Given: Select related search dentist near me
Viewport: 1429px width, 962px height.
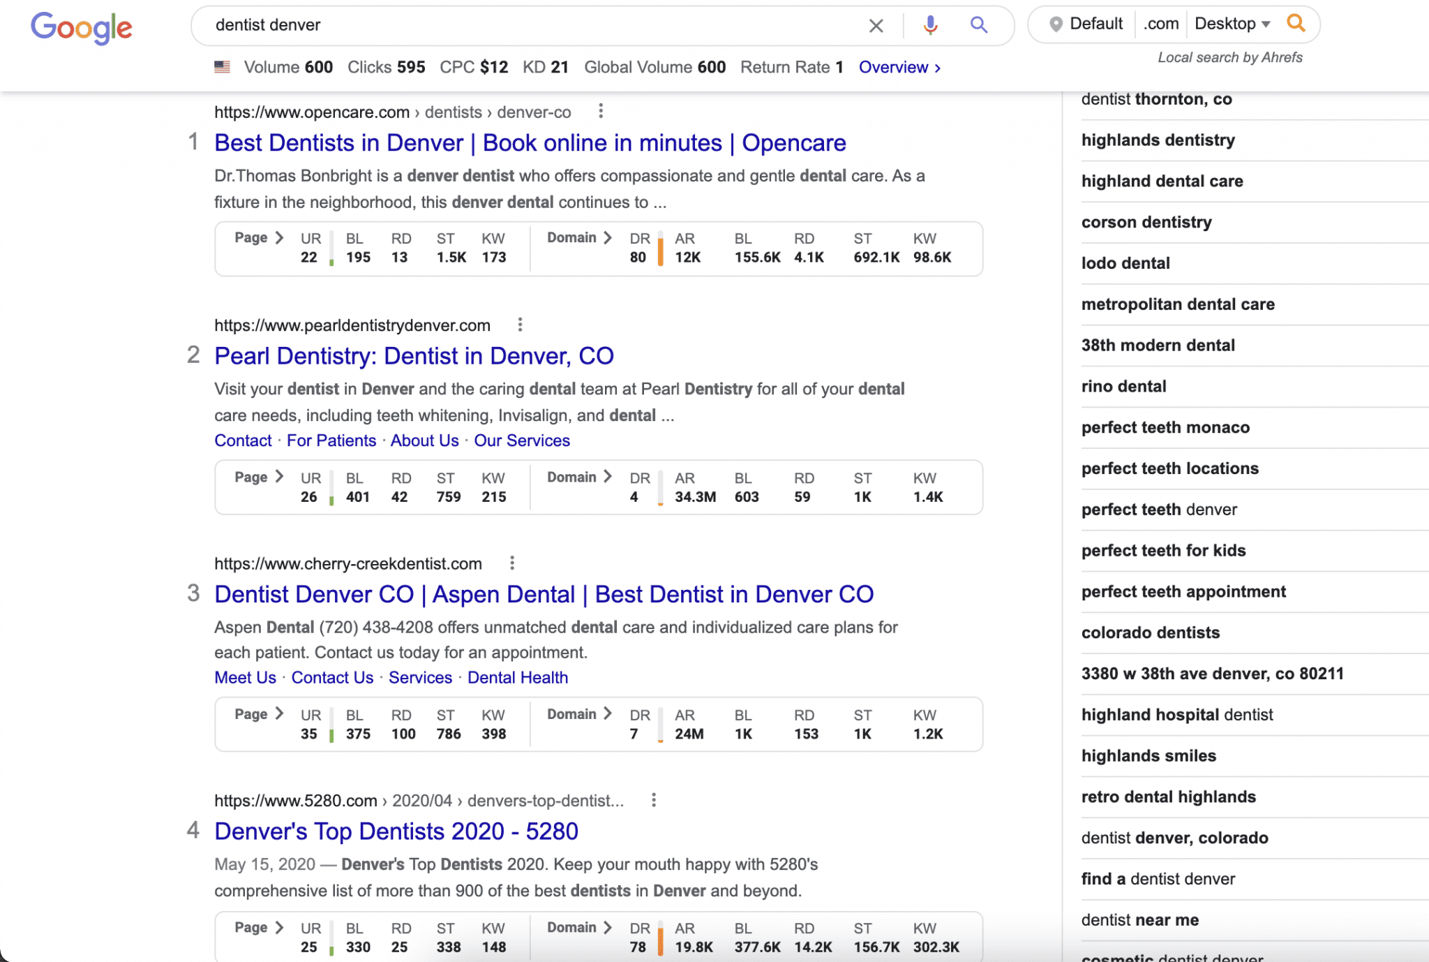Looking at the screenshot, I should [x=1139, y=920].
